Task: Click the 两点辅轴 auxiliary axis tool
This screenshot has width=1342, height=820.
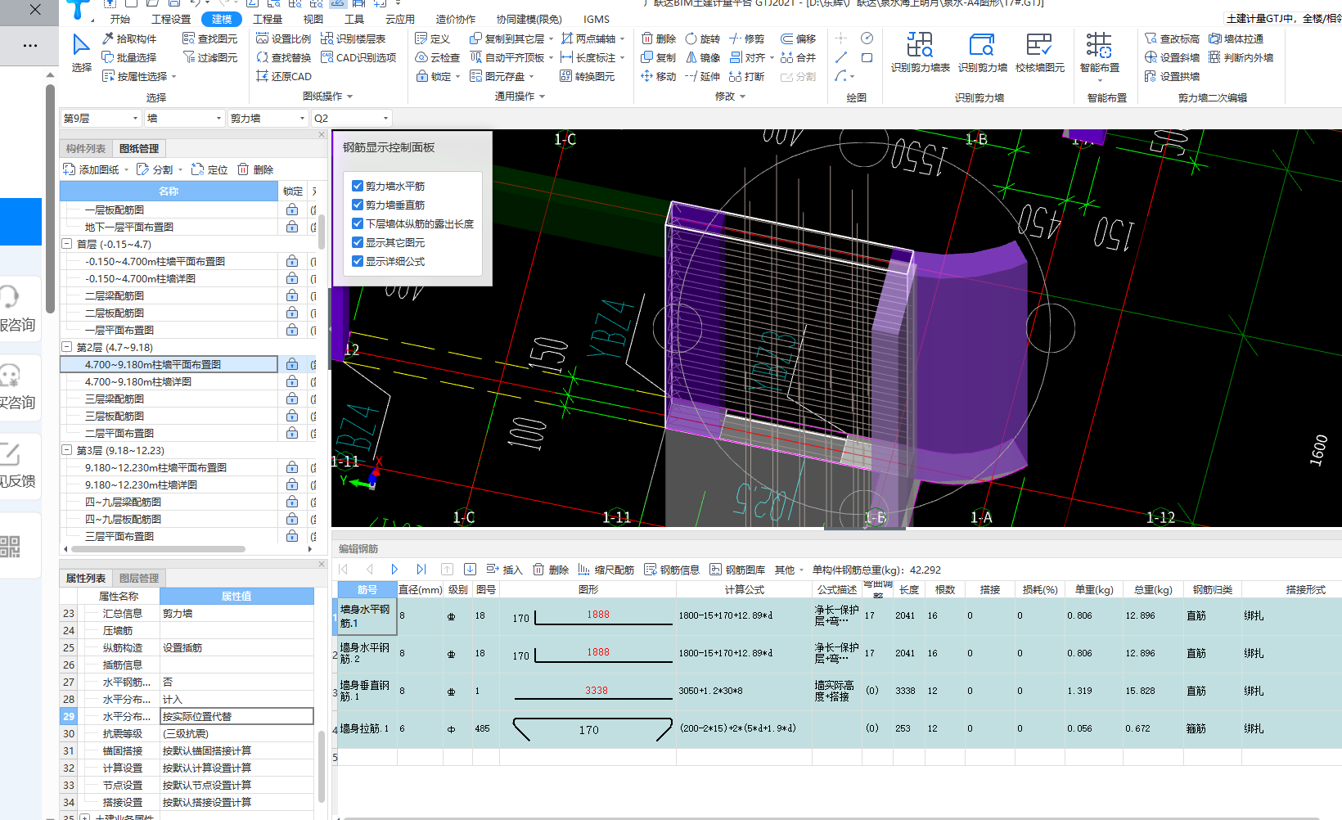Action: 588,38
